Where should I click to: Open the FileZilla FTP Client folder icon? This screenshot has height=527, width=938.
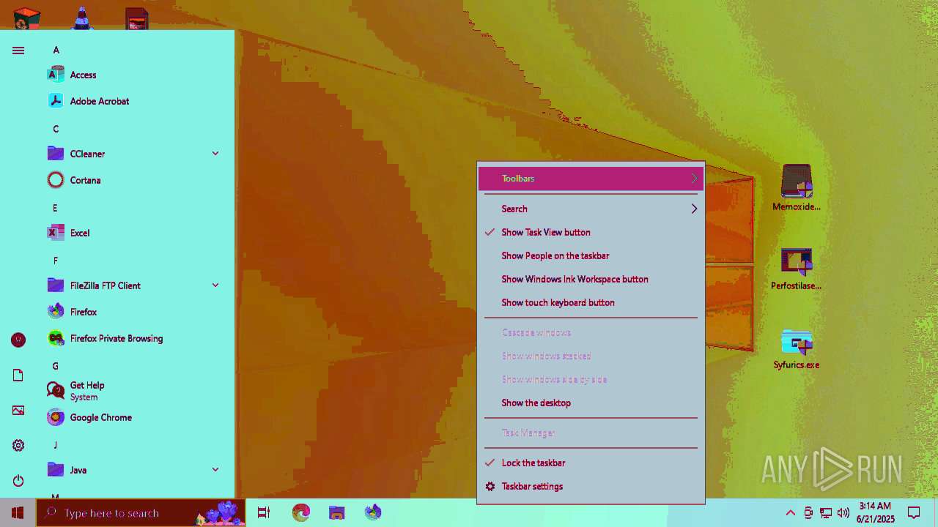click(x=56, y=285)
